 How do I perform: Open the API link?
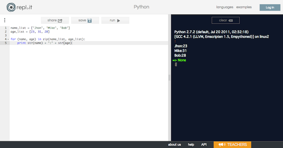[x=204, y=144]
